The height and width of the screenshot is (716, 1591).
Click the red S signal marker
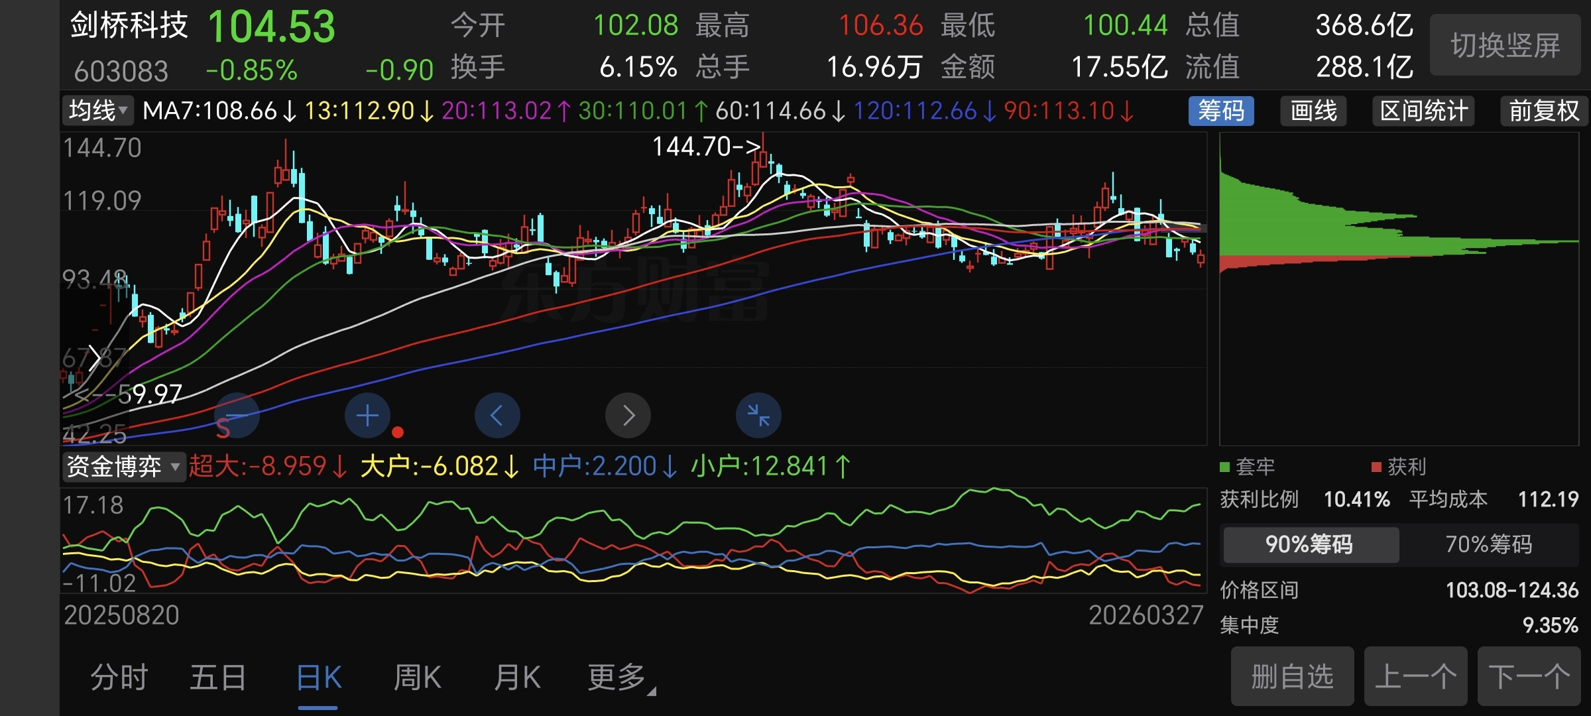click(223, 430)
